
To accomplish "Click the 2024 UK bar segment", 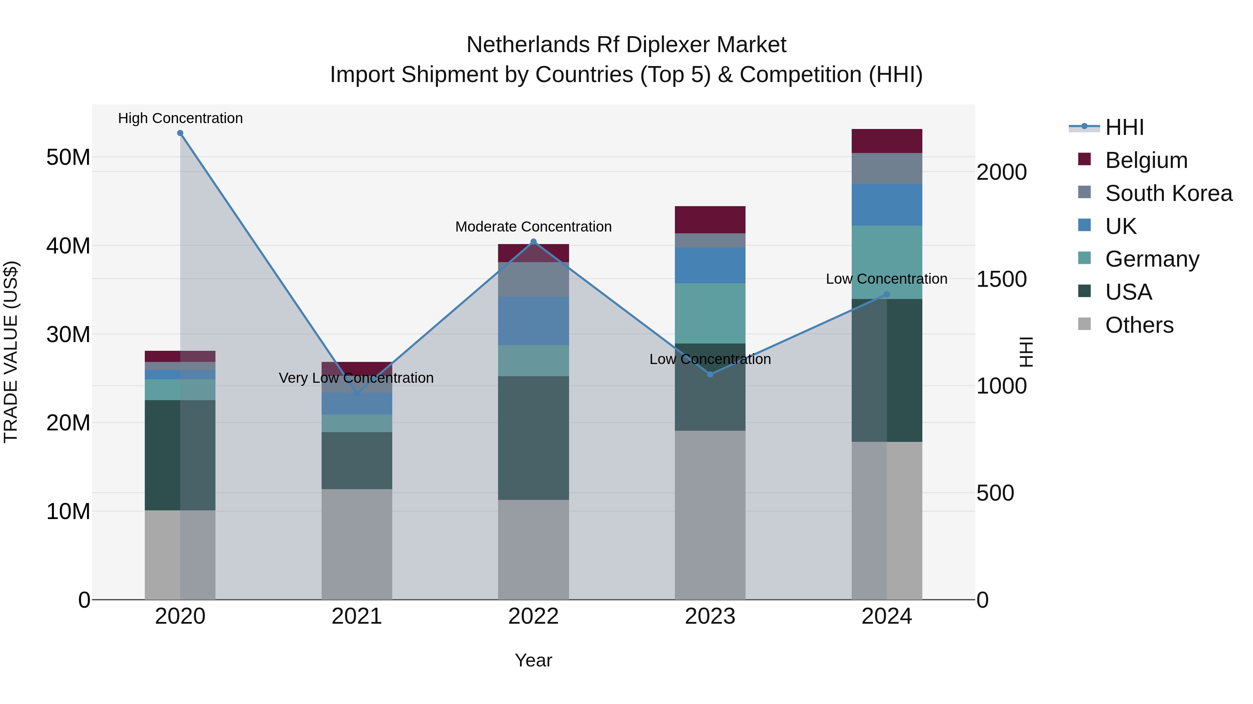I will point(887,205).
